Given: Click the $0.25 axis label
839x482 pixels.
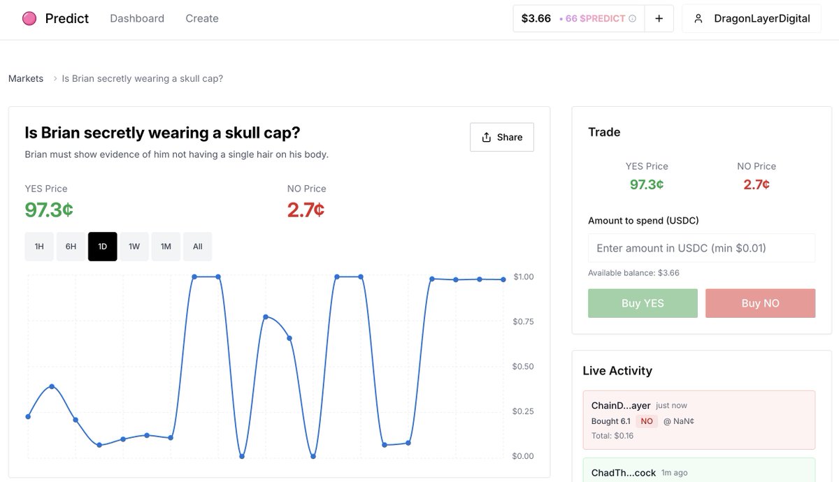Looking at the screenshot, I should click(x=523, y=411).
